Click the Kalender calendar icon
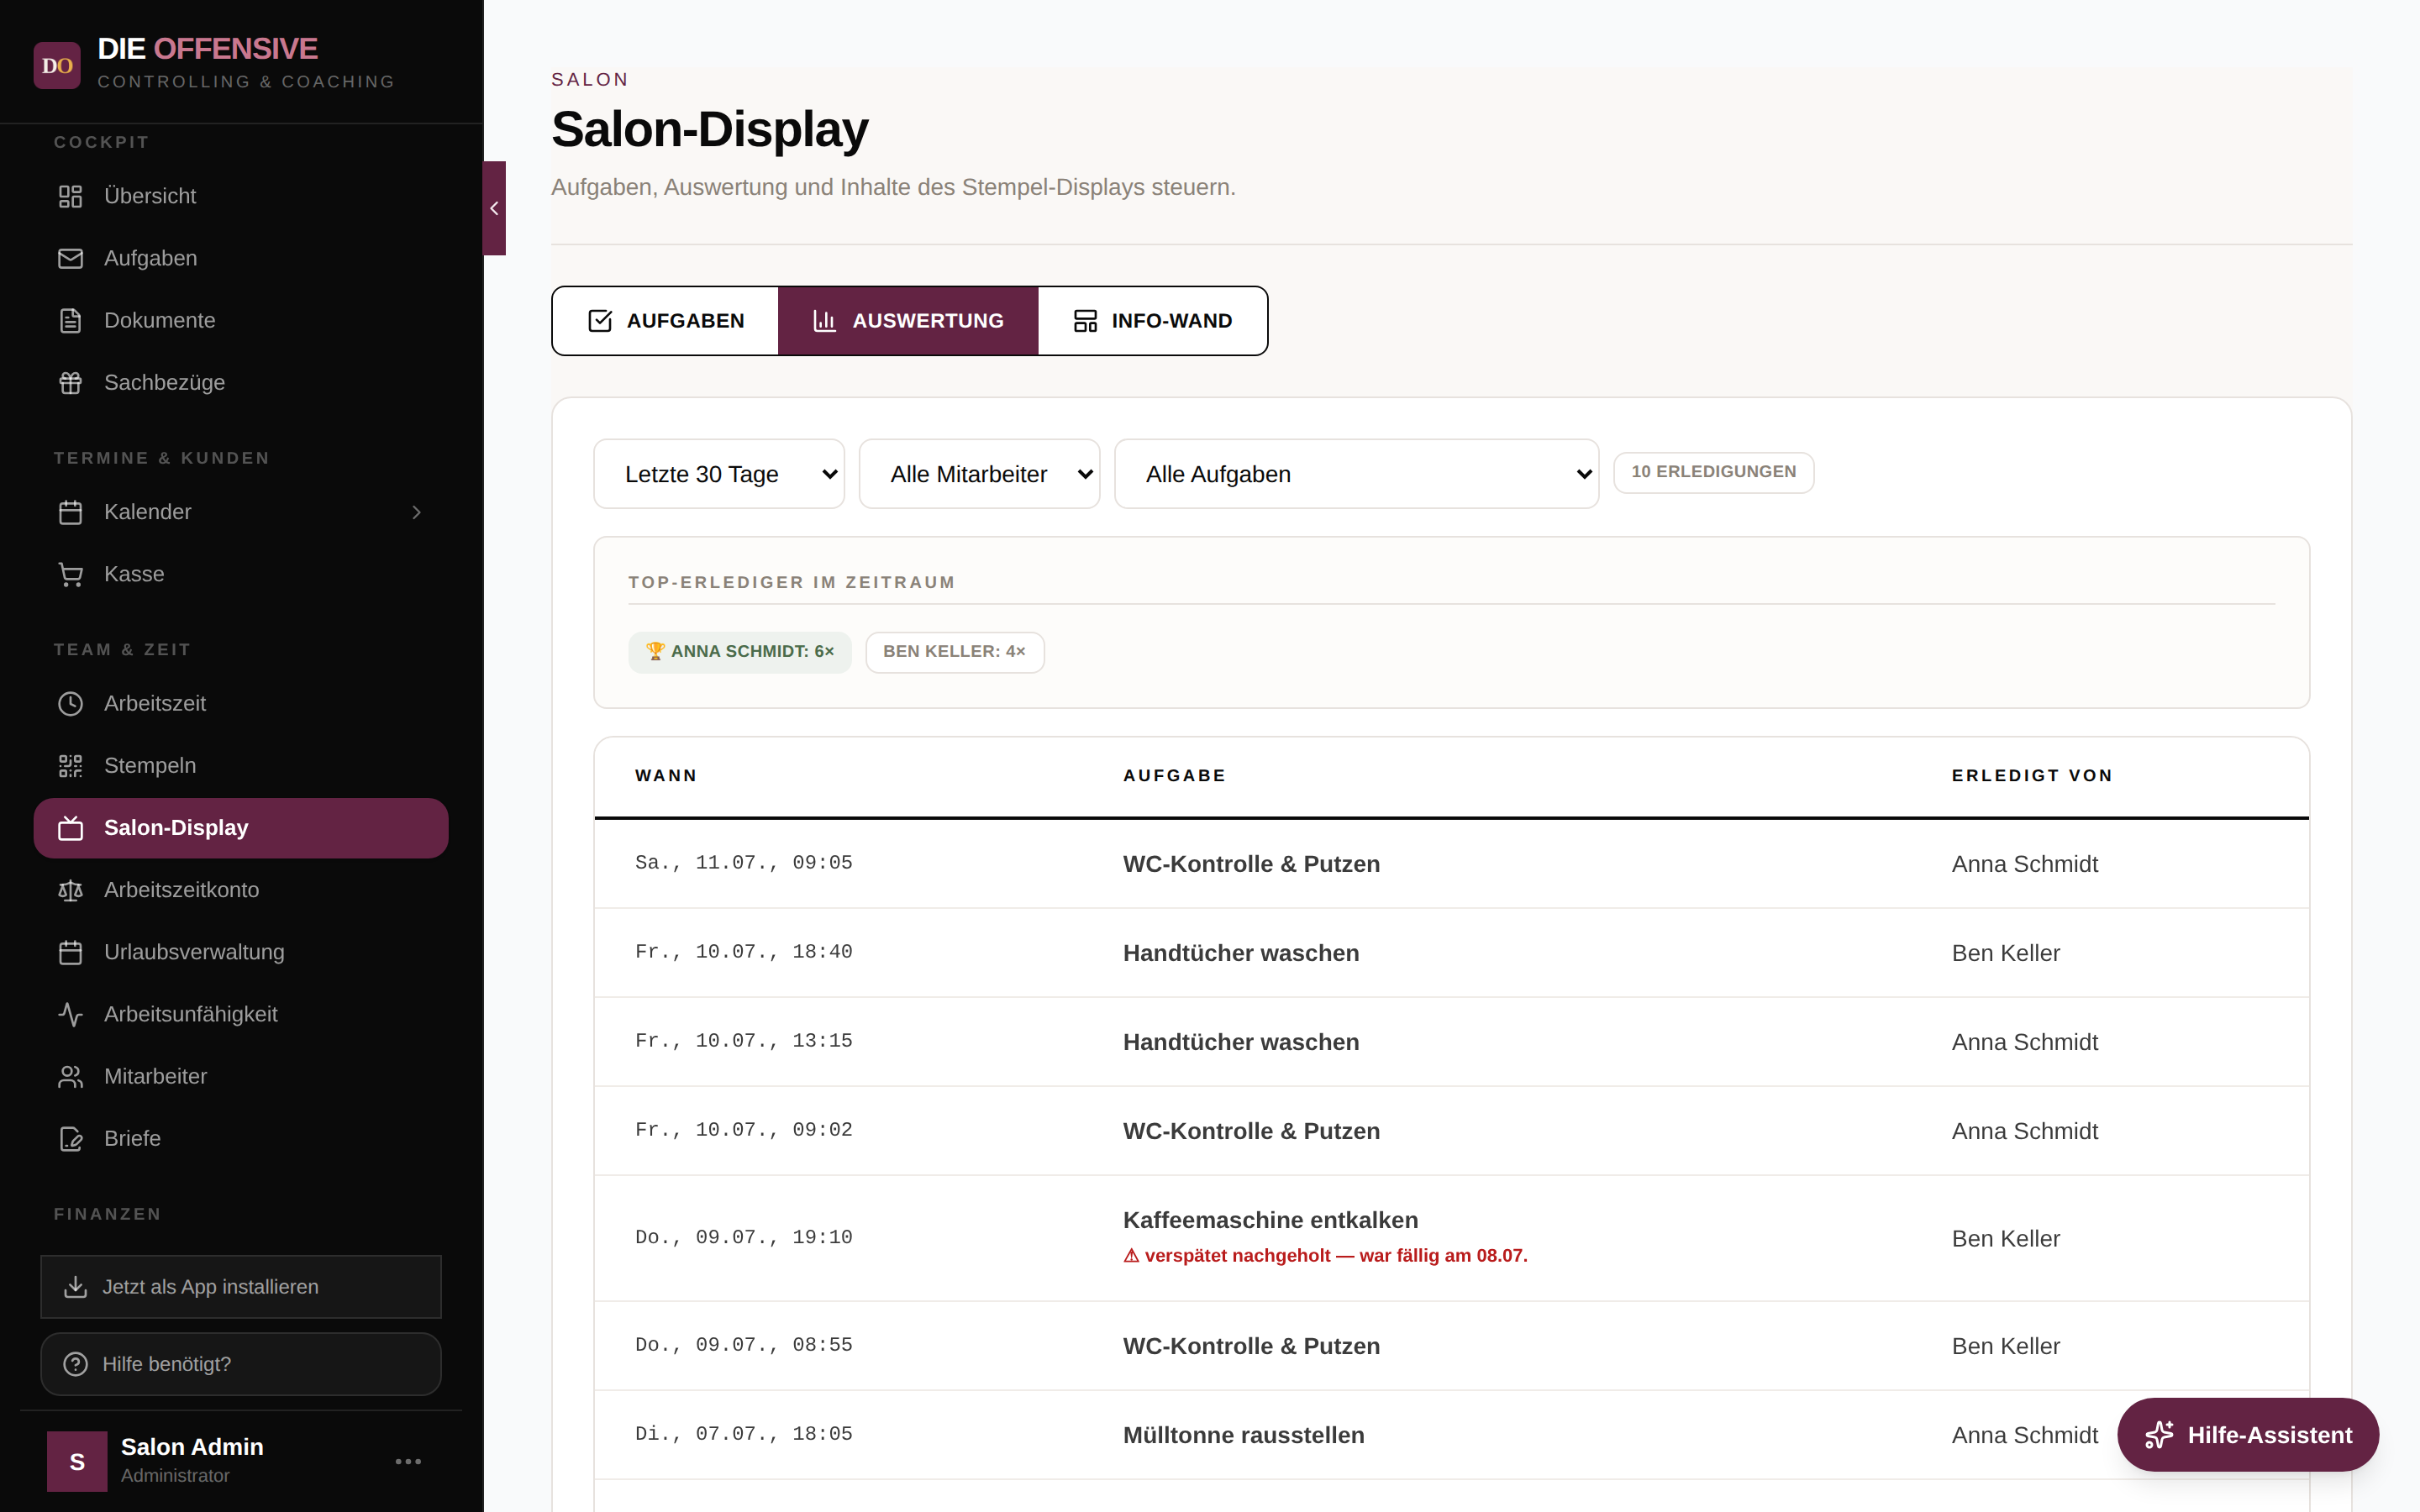 pyautogui.click(x=70, y=512)
